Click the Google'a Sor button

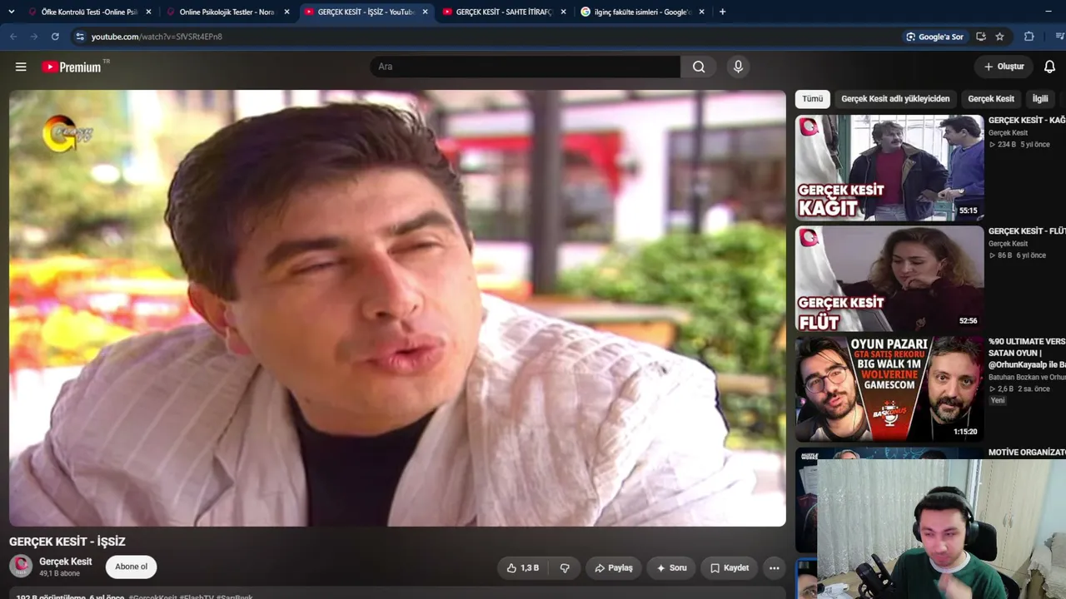click(935, 37)
